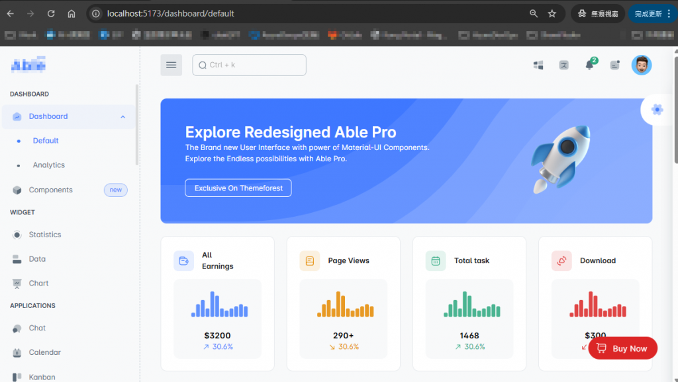Click the Total task bar chart
The width and height of the screenshot is (678, 382).
471,304
